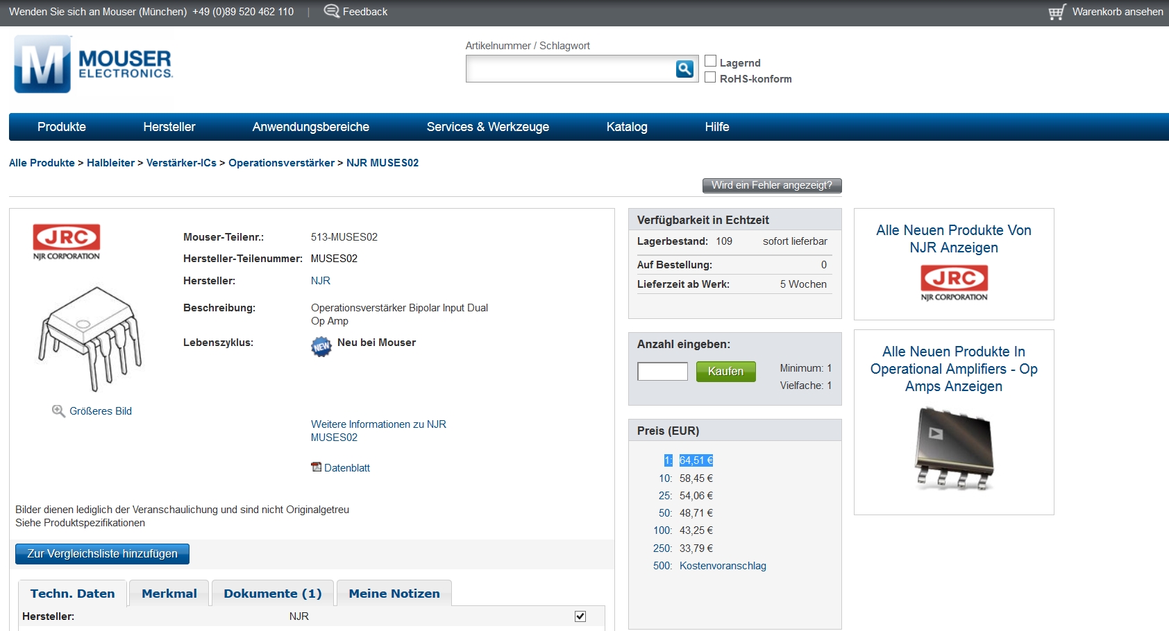This screenshot has height=631, width=1169.
Task: Switch to the Merkmal tab
Action: coord(169,594)
